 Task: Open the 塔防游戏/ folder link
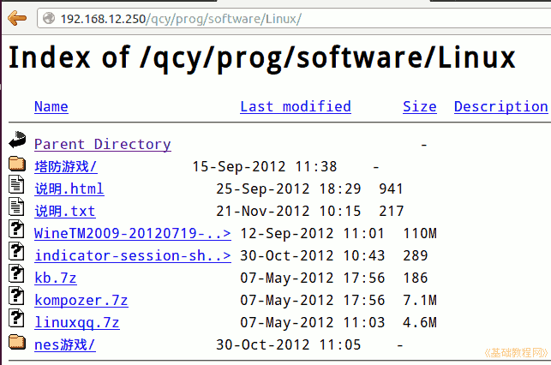click(66, 166)
